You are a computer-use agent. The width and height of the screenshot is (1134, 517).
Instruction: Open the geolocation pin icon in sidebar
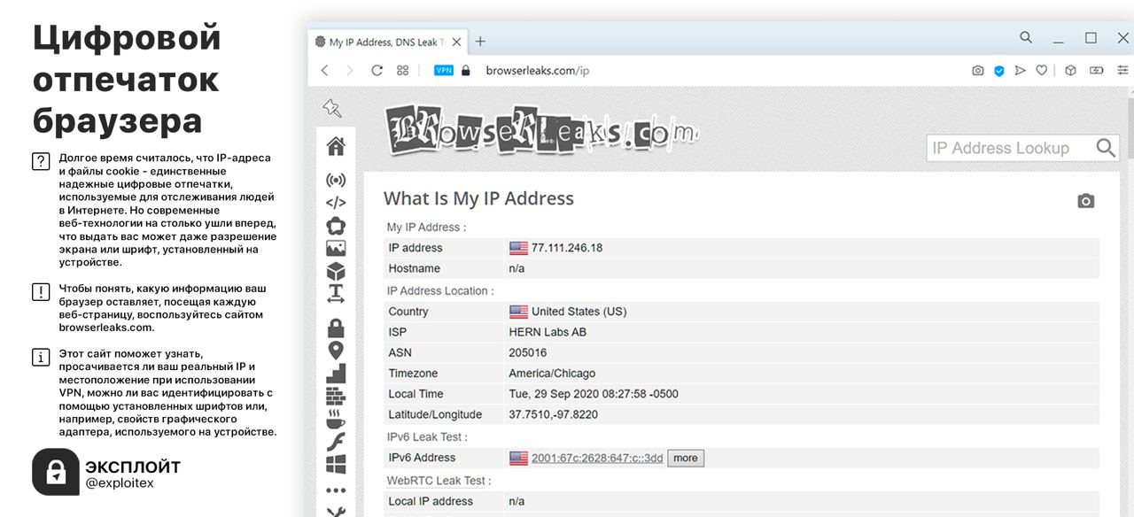click(x=336, y=351)
